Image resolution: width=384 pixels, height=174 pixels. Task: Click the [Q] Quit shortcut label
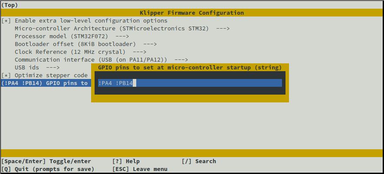tap(48, 169)
